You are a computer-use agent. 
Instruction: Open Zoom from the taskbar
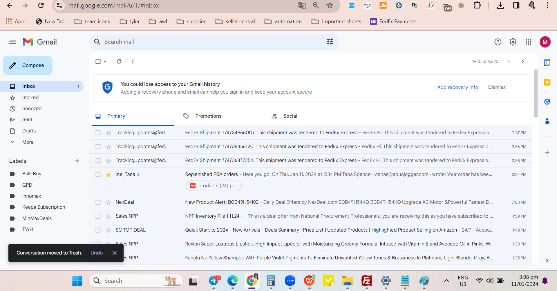click(x=290, y=281)
